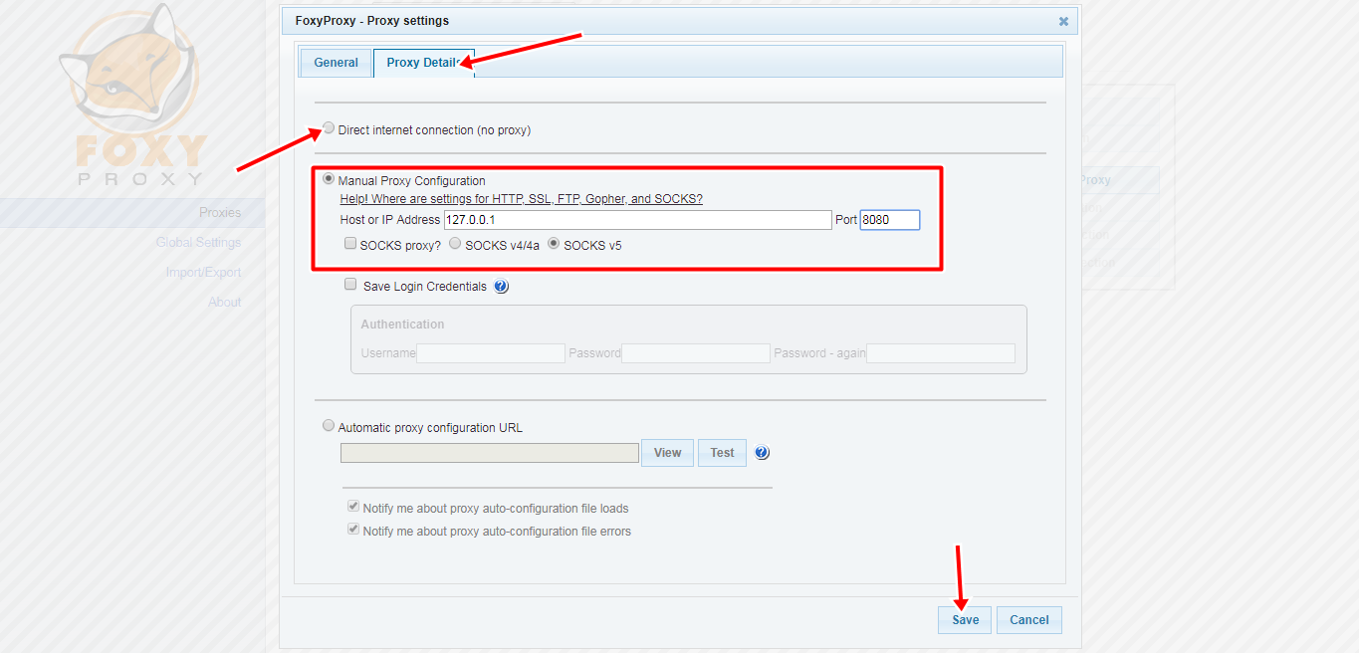Open the Help link about proxy settings
The image size is (1359, 653).
tap(520, 198)
